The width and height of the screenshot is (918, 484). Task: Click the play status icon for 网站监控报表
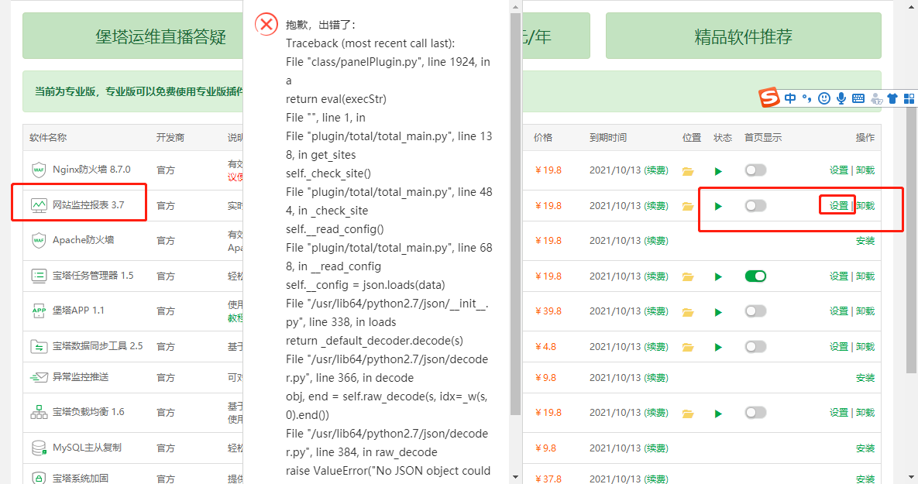[718, 206]
